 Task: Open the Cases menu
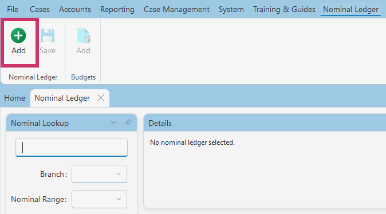40,9
